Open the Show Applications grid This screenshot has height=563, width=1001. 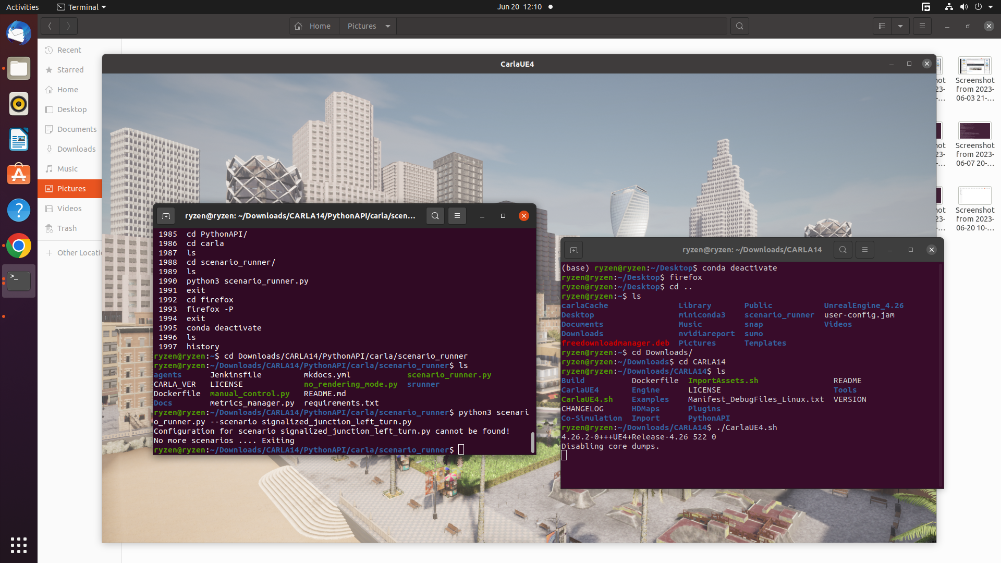[18, 545]
